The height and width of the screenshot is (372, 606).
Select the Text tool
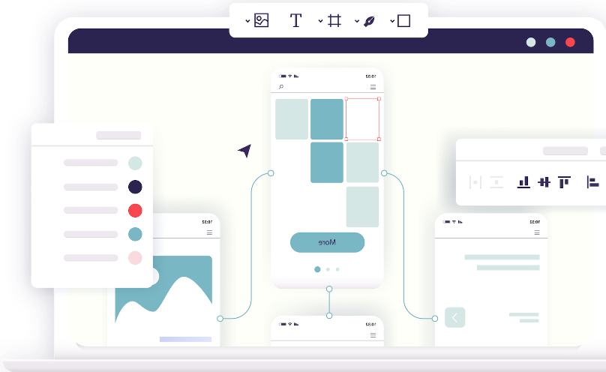tap(295, 21)
